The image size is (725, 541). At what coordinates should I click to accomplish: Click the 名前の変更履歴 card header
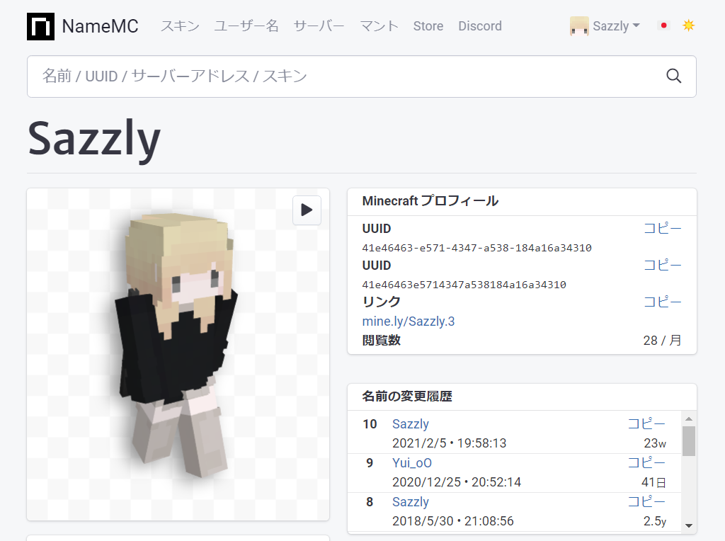[522, 397]
